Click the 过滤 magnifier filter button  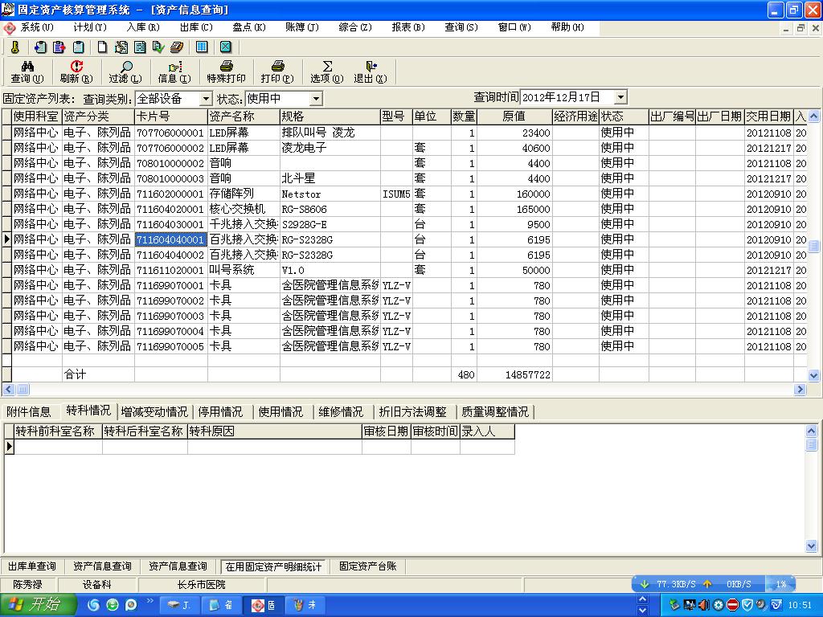[x=125, y=72]
